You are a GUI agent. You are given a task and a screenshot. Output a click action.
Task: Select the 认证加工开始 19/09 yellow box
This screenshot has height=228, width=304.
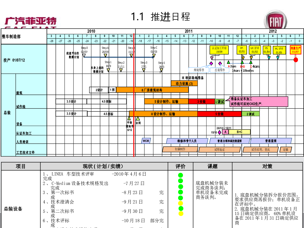(x=219, y=50)
